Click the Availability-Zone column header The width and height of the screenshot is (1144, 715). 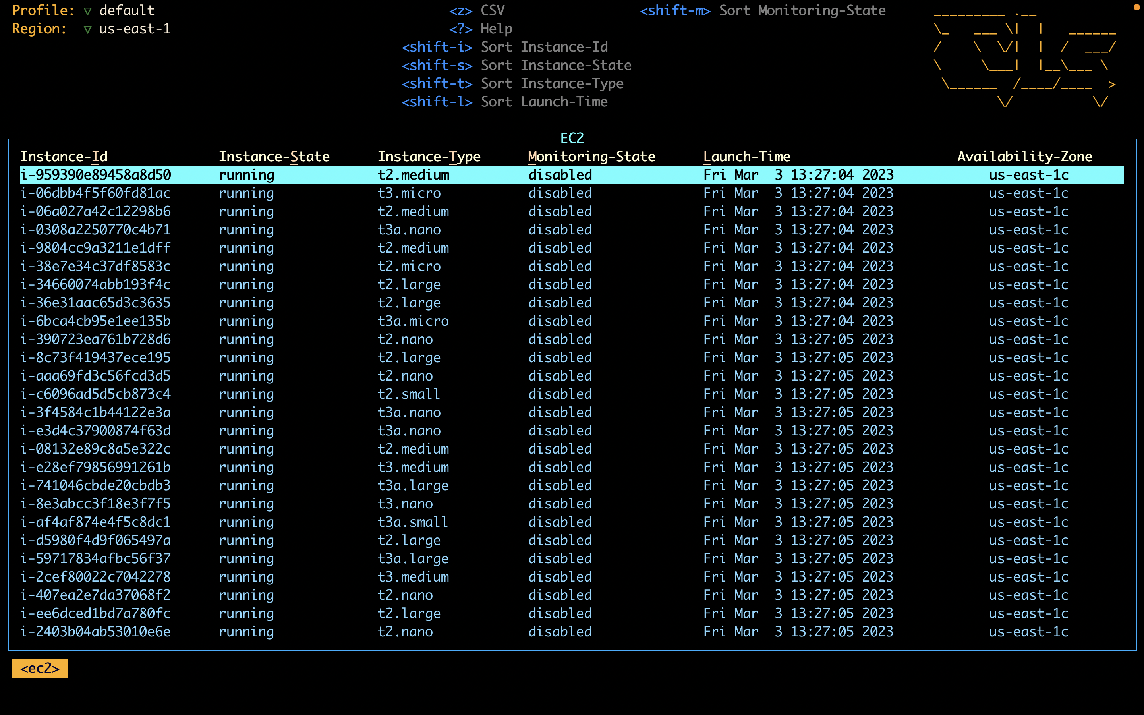pos(1024,157)
